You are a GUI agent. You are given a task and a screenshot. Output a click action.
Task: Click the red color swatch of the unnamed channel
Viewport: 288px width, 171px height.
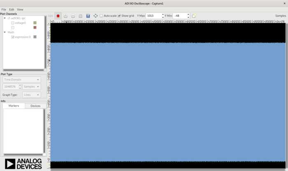(x=35, y=28)
